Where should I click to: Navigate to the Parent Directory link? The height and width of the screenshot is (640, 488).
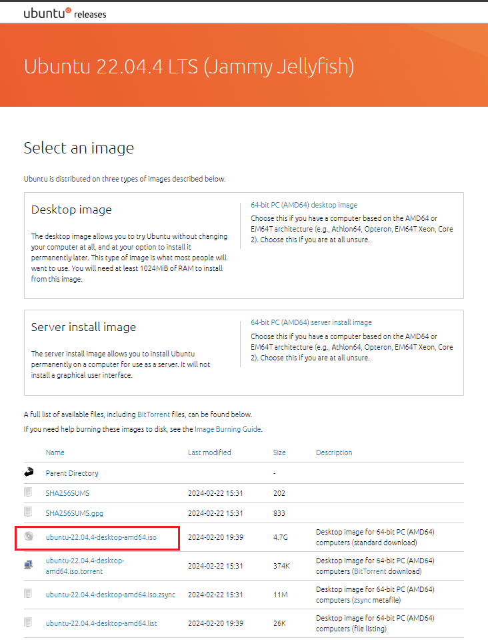point(72,473)
